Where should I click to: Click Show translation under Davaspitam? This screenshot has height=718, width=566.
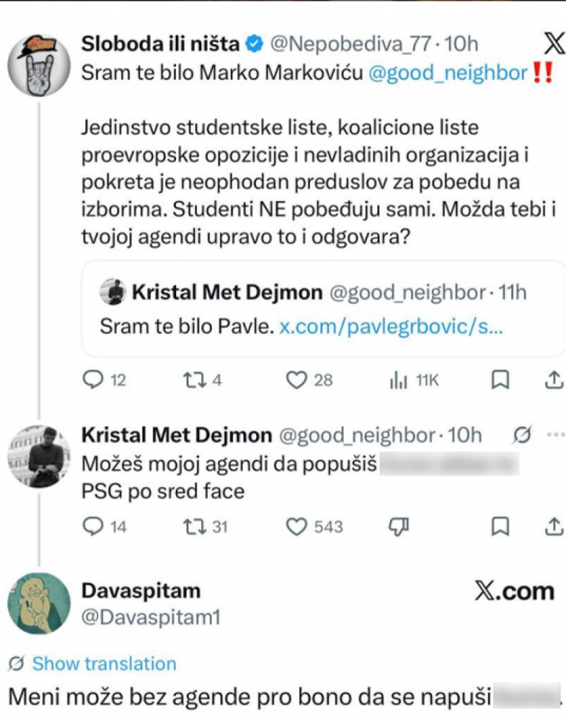click(x=104, y=664)
